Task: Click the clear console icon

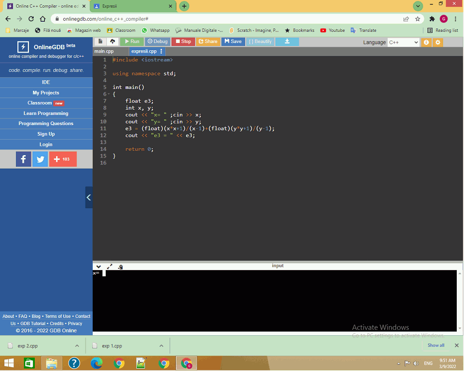Action: (120, 266)
